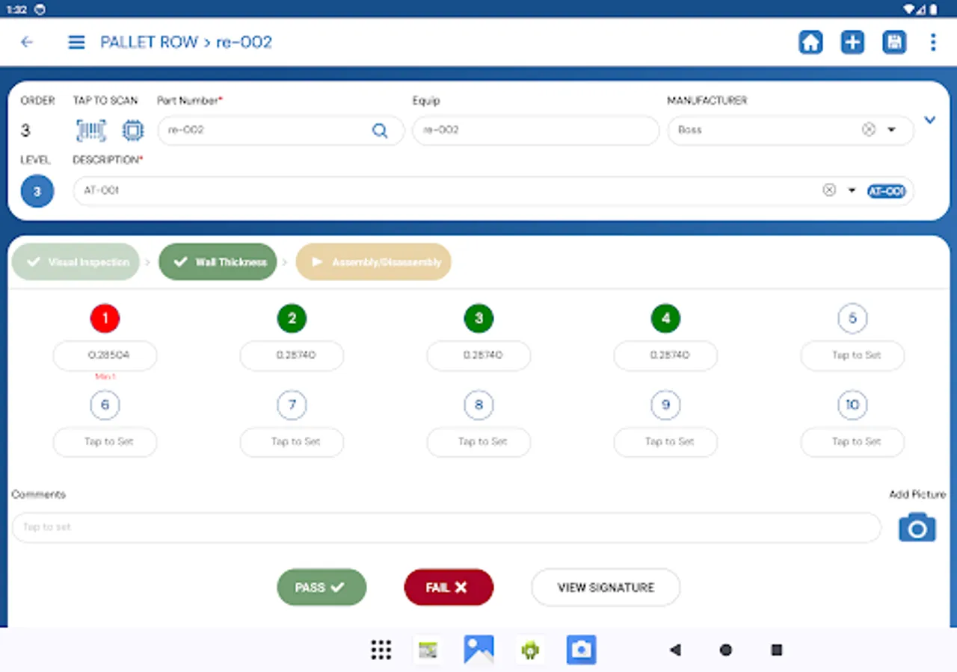Viewport: 957px width, 672px height.
Task: Add a picture using the camera icon
Action: pyautogui.click(x=917, y=527)
